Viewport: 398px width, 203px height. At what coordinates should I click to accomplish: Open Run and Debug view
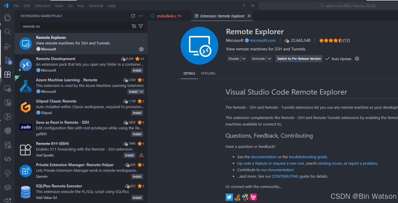tap(8, 46)
